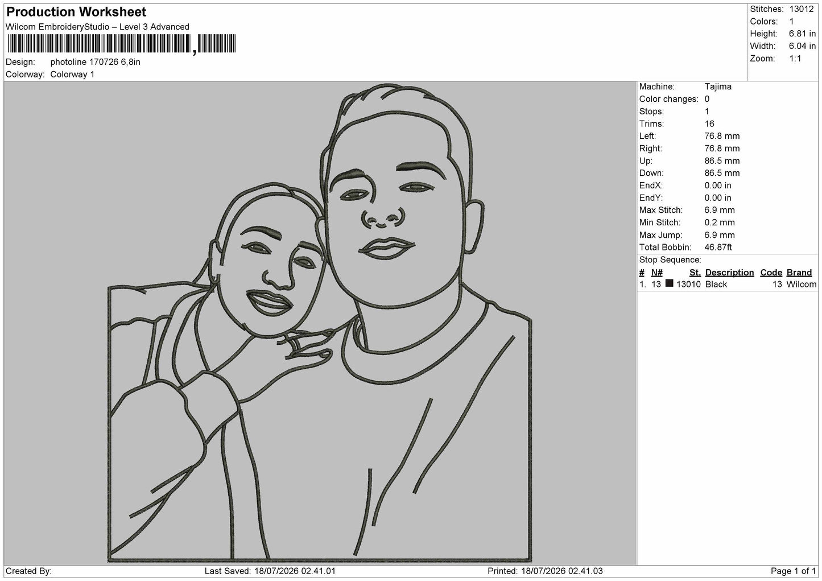Click the barcode beneath the software name
Screen dimensions: 822x581
point(121,44)
